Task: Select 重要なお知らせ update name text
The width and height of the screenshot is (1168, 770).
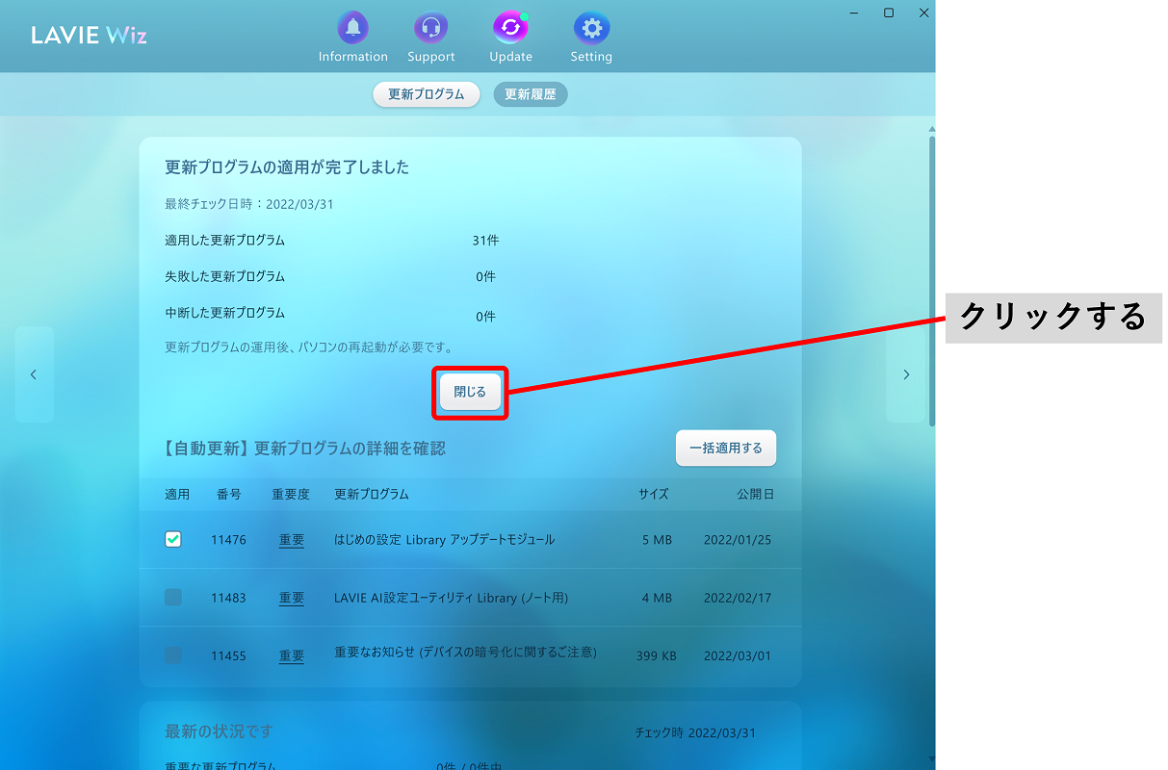Action: pyautogui.click(x=465, y=653)
